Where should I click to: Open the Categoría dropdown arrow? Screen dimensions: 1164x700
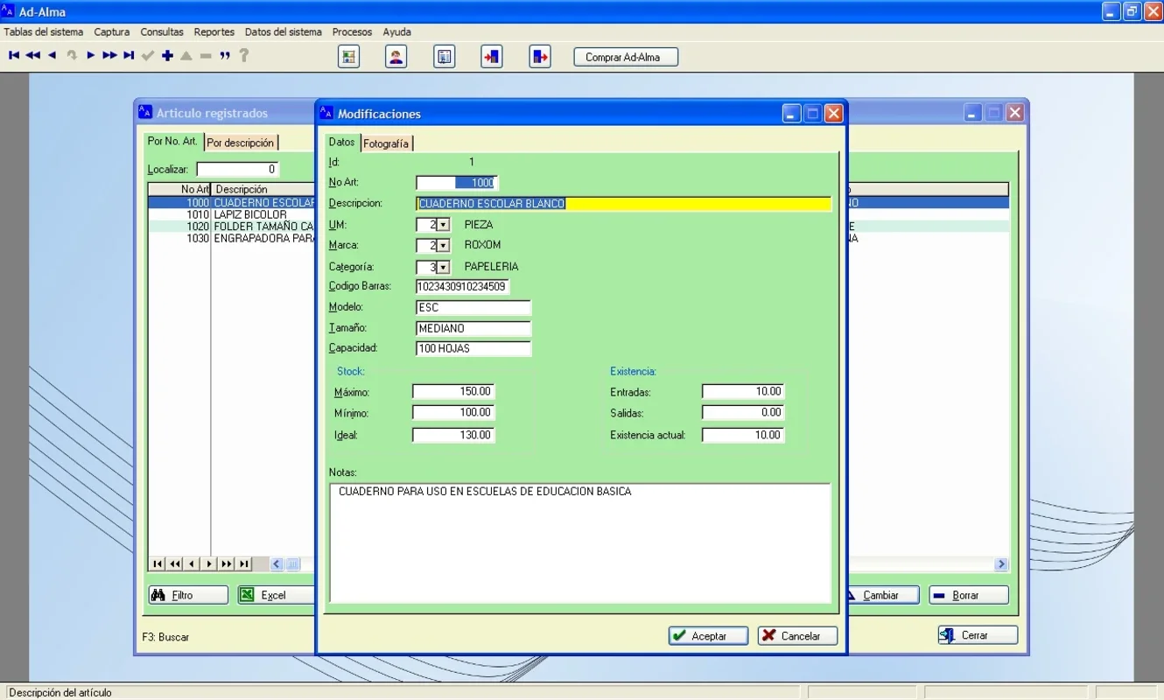point(443,268)
